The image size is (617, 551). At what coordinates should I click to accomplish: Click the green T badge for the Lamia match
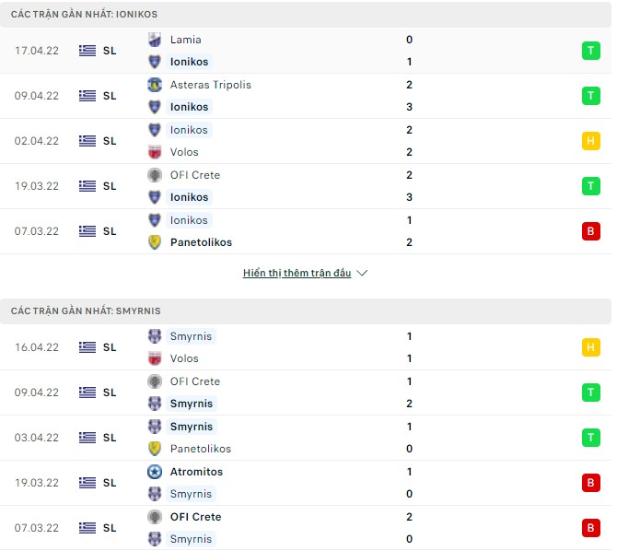pos(590,51)
